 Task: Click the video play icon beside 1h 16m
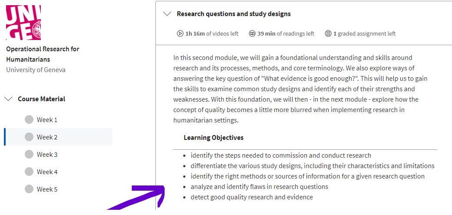[x=180, y=33]
